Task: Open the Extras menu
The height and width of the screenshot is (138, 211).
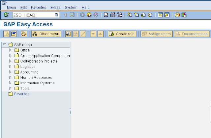Action: (x=55, y=8)
